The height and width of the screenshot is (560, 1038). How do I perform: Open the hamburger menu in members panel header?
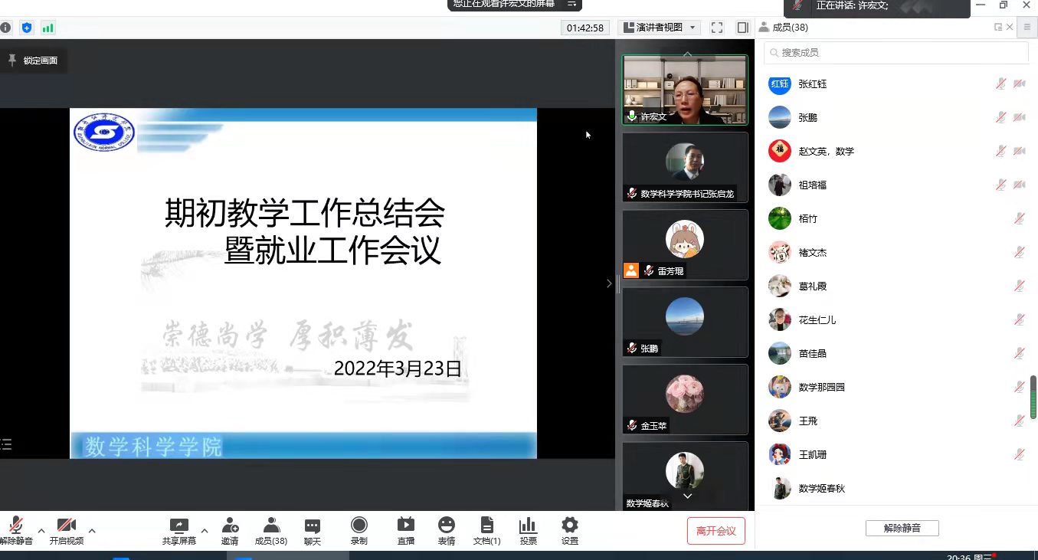1027,27
